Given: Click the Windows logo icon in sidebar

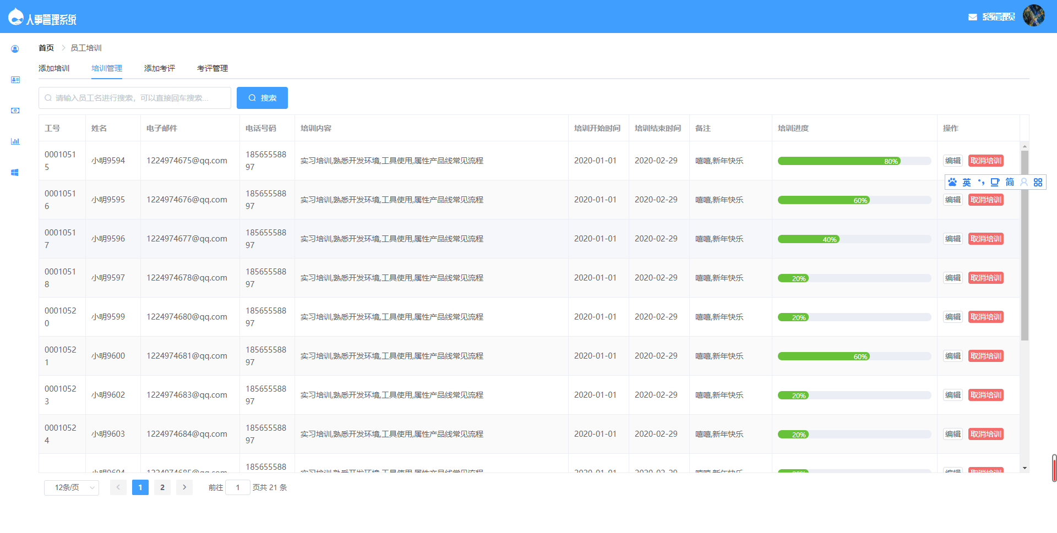Looking at the screenshot, I should [15, 172].
